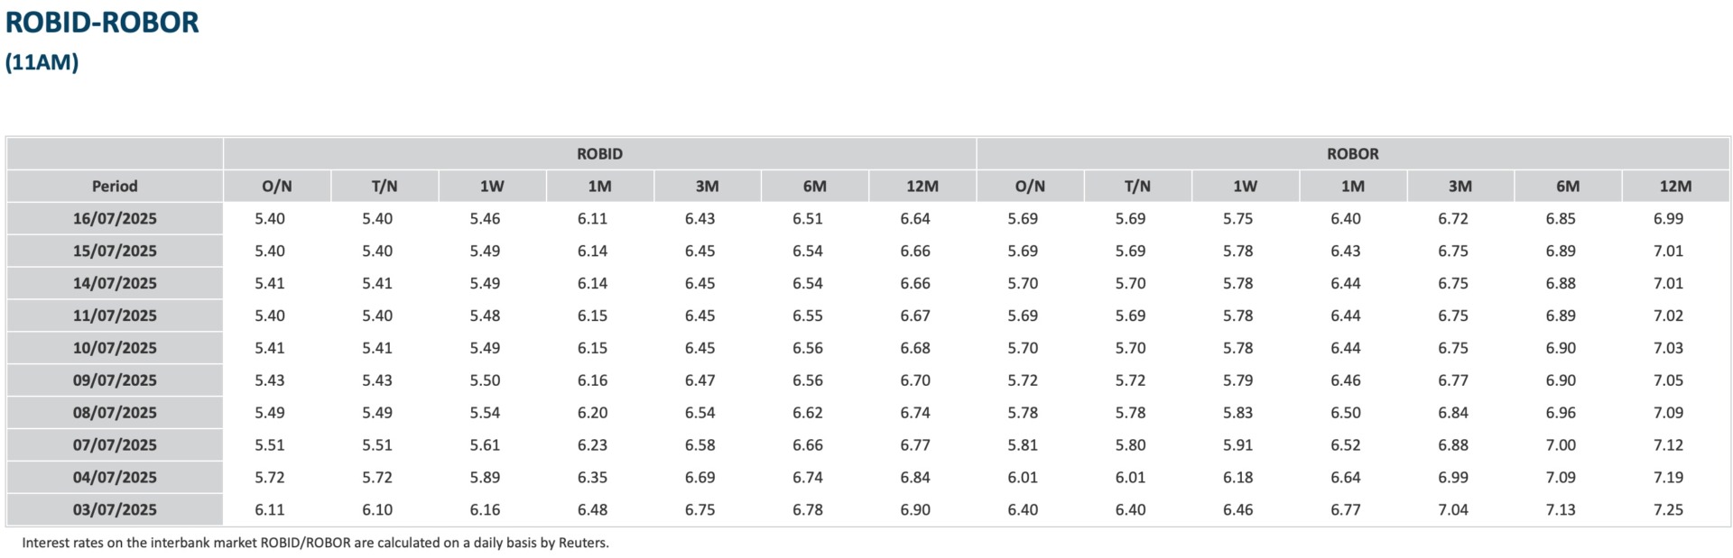Select the 03/07/2025 date row

pyautogui.click(x=115, y=510)
